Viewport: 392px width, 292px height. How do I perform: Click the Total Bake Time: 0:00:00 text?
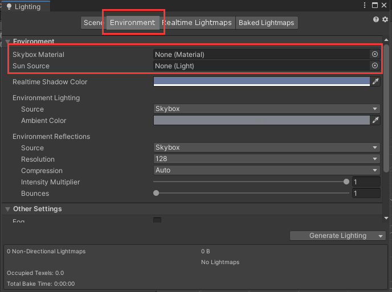[x=41, y=284]
